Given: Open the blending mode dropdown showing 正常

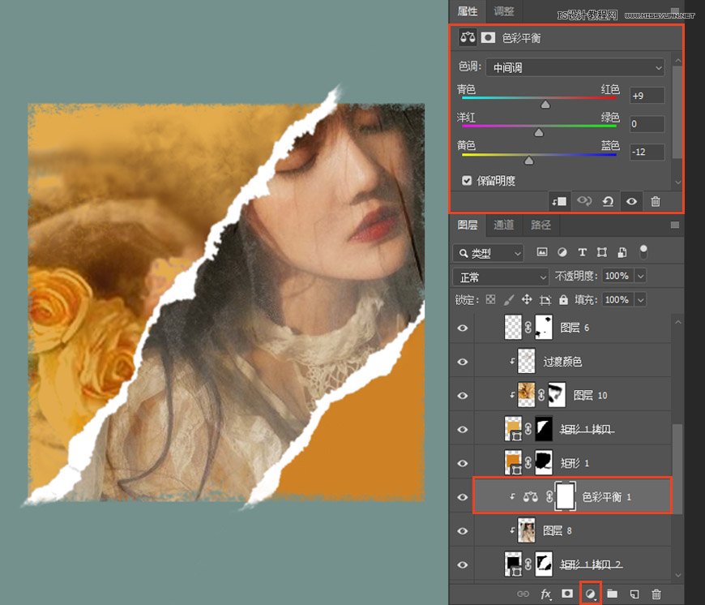Looking at the screenshot, I should tap(500, 277).
